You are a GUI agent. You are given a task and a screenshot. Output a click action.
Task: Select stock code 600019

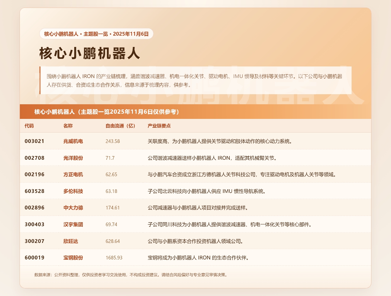tap(35, 258)
